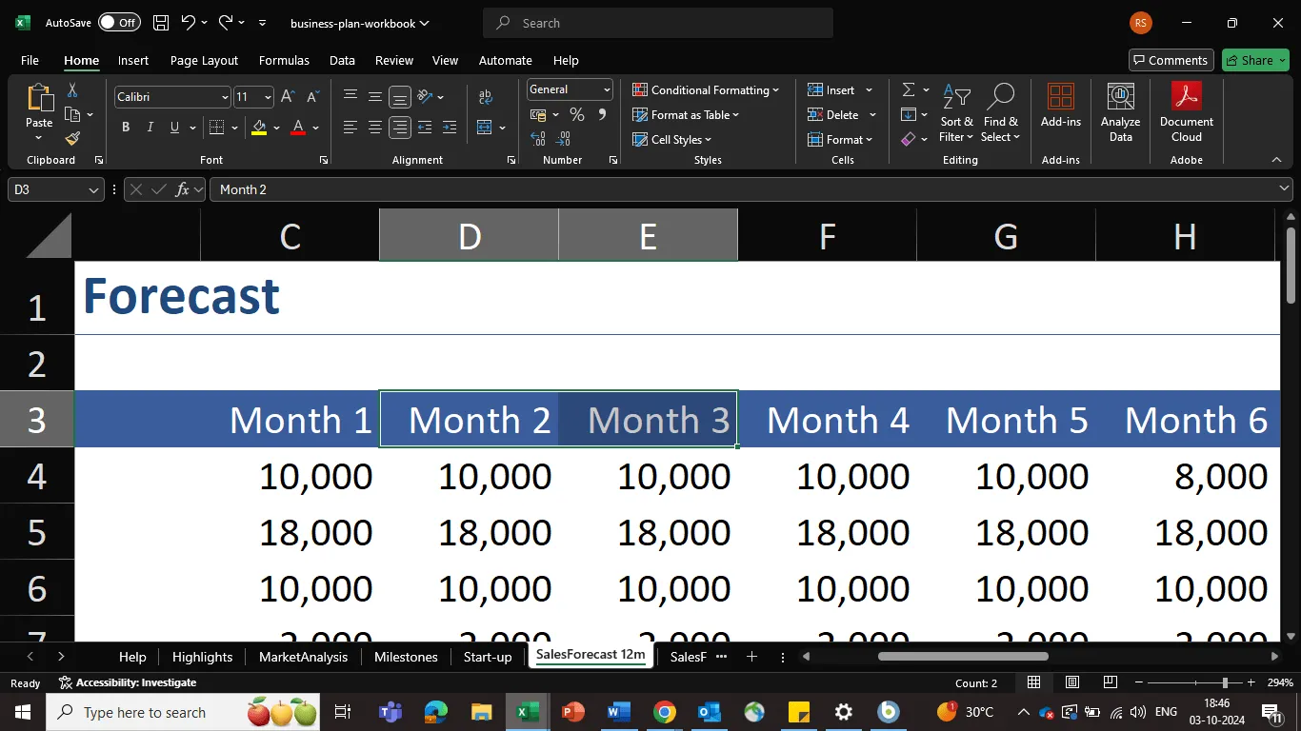
Task: Expand Conditional Formatting menu
Action: coord(705,89)
